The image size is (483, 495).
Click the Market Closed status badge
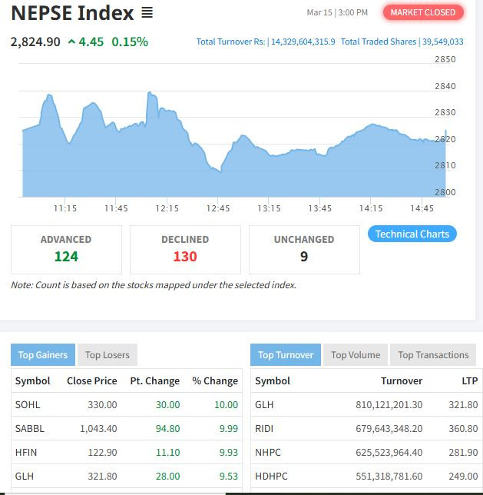click(422, 12)
